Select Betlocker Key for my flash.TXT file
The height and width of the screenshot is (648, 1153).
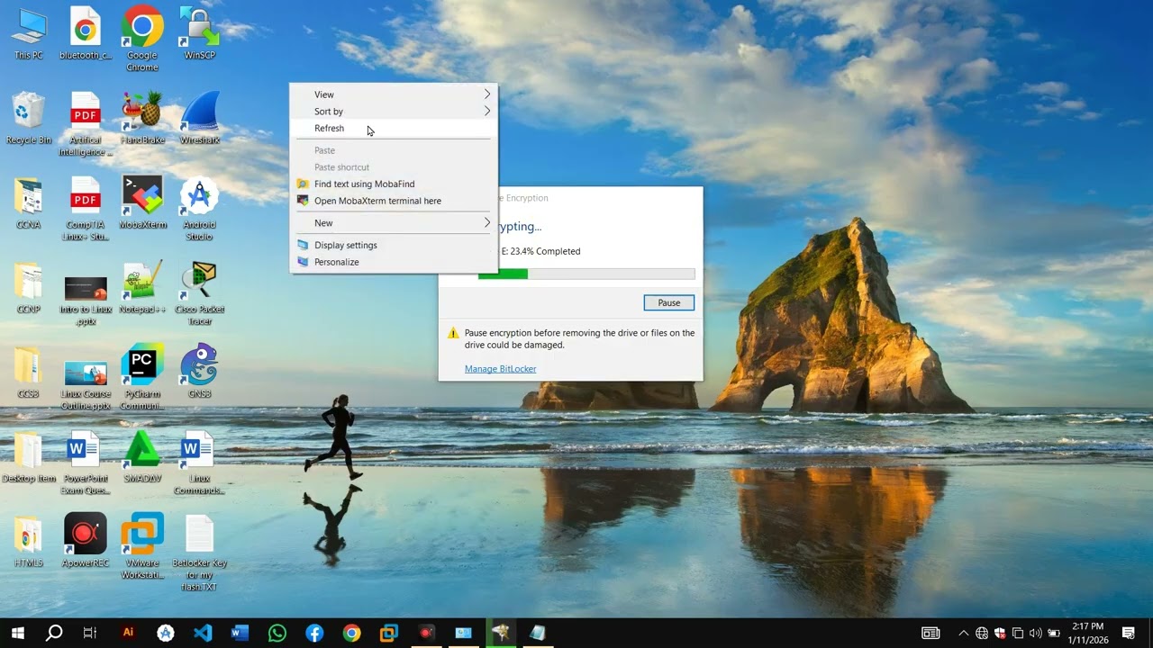(199, 553)
